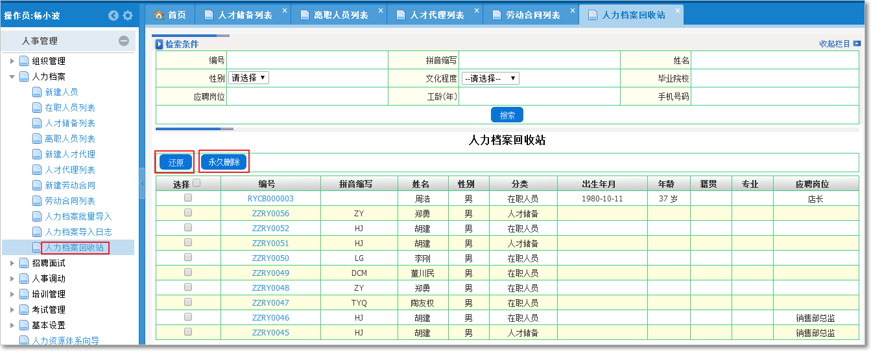Click the 搜索 button
Image resolution: width=871 pixels, height=351 pixels.
click(x=507, y=115)
